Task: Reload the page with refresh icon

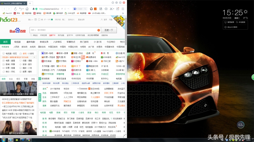Action: click(x=15, y=9)
